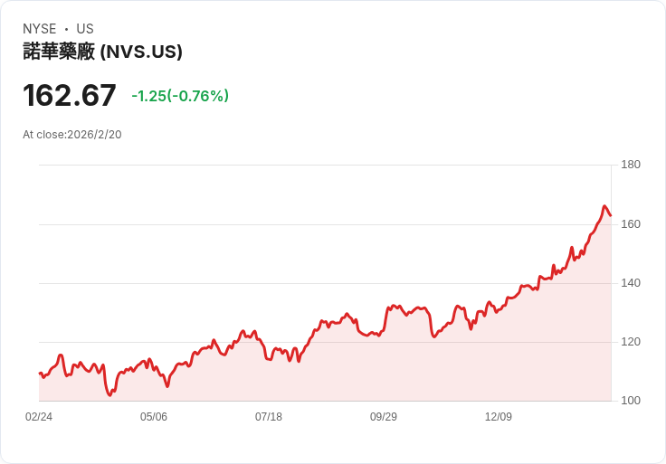Click the 160 price axis label

[631, 224]
